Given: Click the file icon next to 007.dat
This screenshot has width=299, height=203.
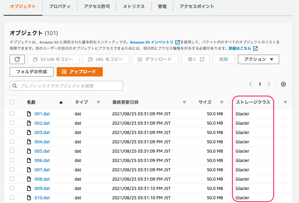Looking at the screenshot, I should pyautogui.click(x=29, y=170).
